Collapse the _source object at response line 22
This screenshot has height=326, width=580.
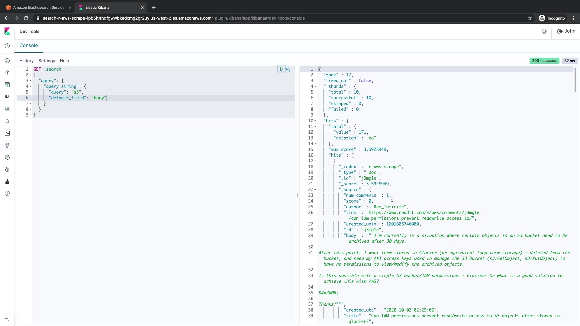pyautogui.click(x=315, y=190)
